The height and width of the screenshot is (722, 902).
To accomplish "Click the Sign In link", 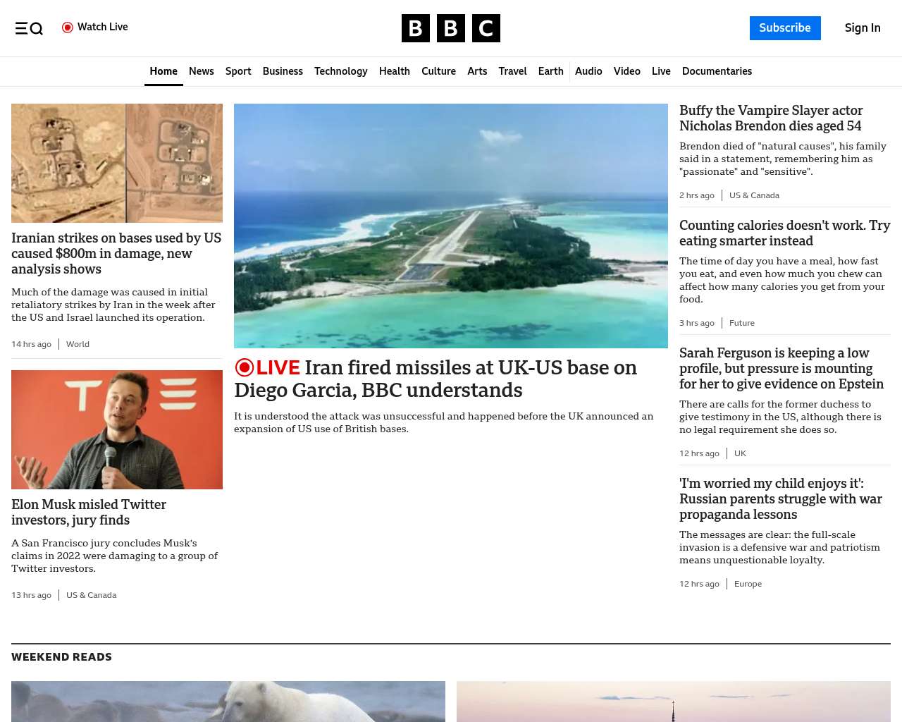I will 863,28.
